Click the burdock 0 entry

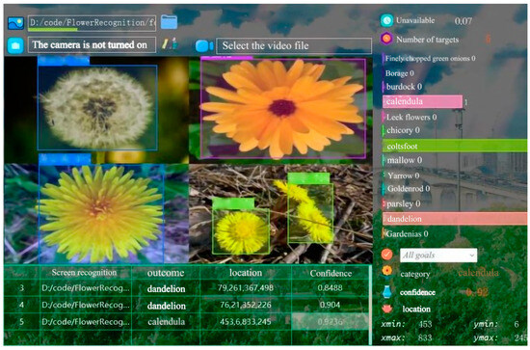pyautogui.click(x=404, y=87)
